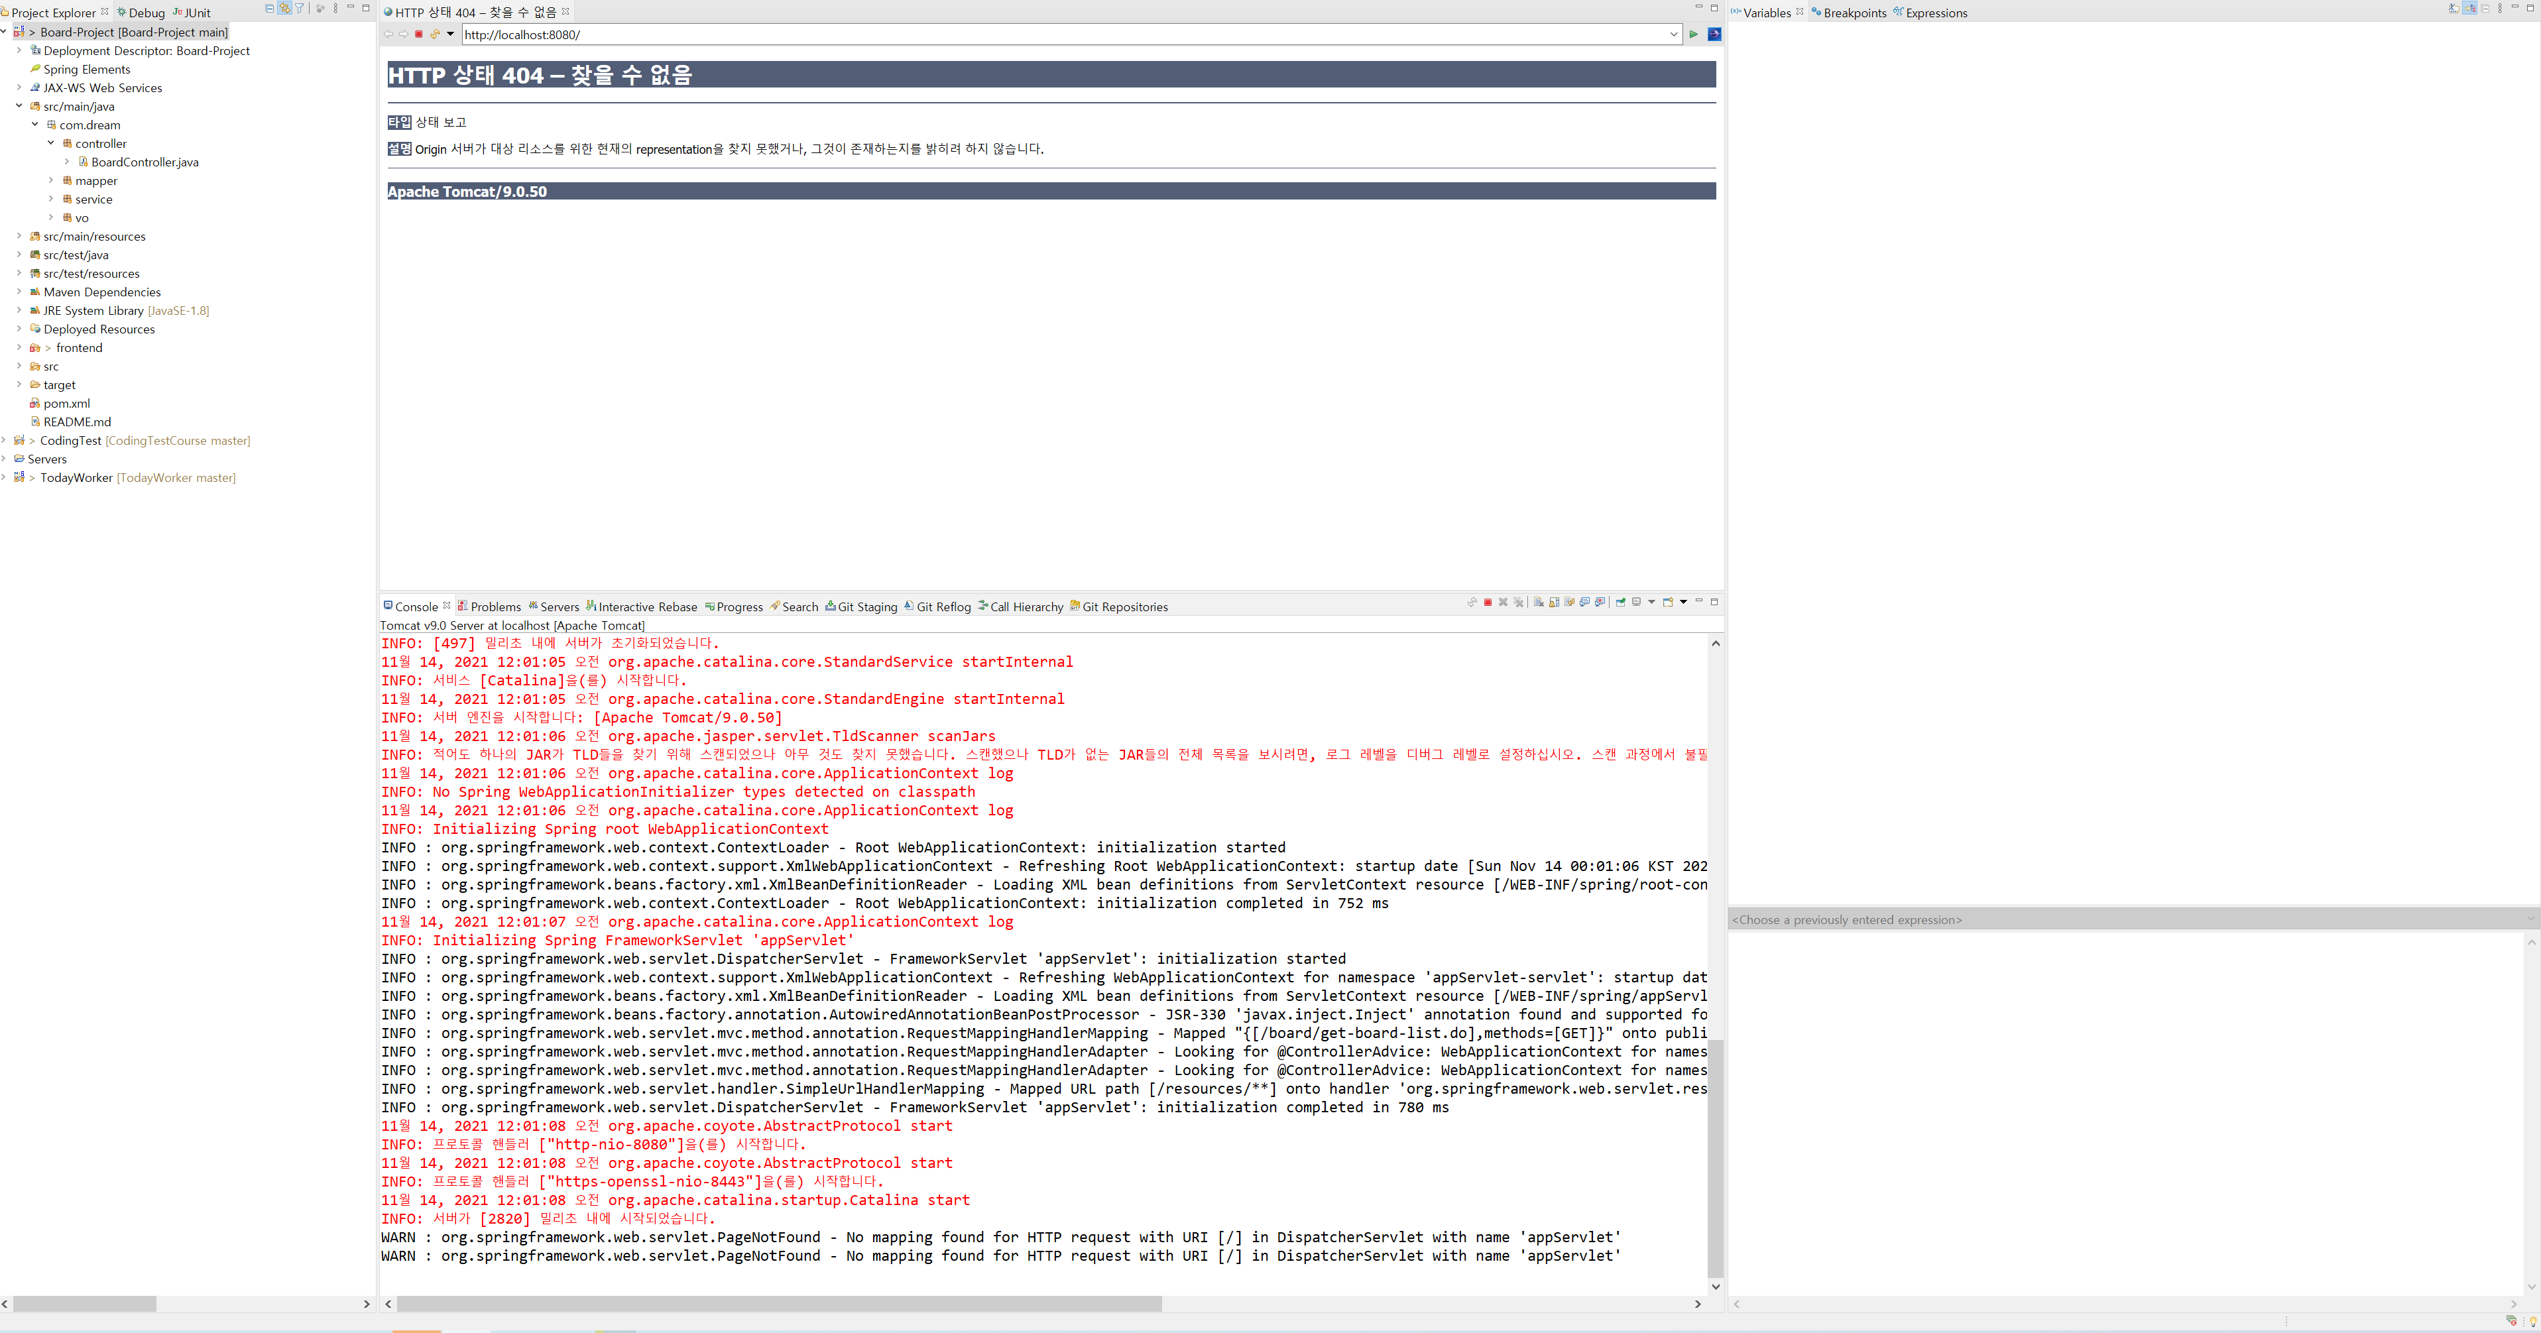Viewport: 2541px width, 1333px height.
Task: Click the green Go arrow beside the URL
Action: [1694, 34]
